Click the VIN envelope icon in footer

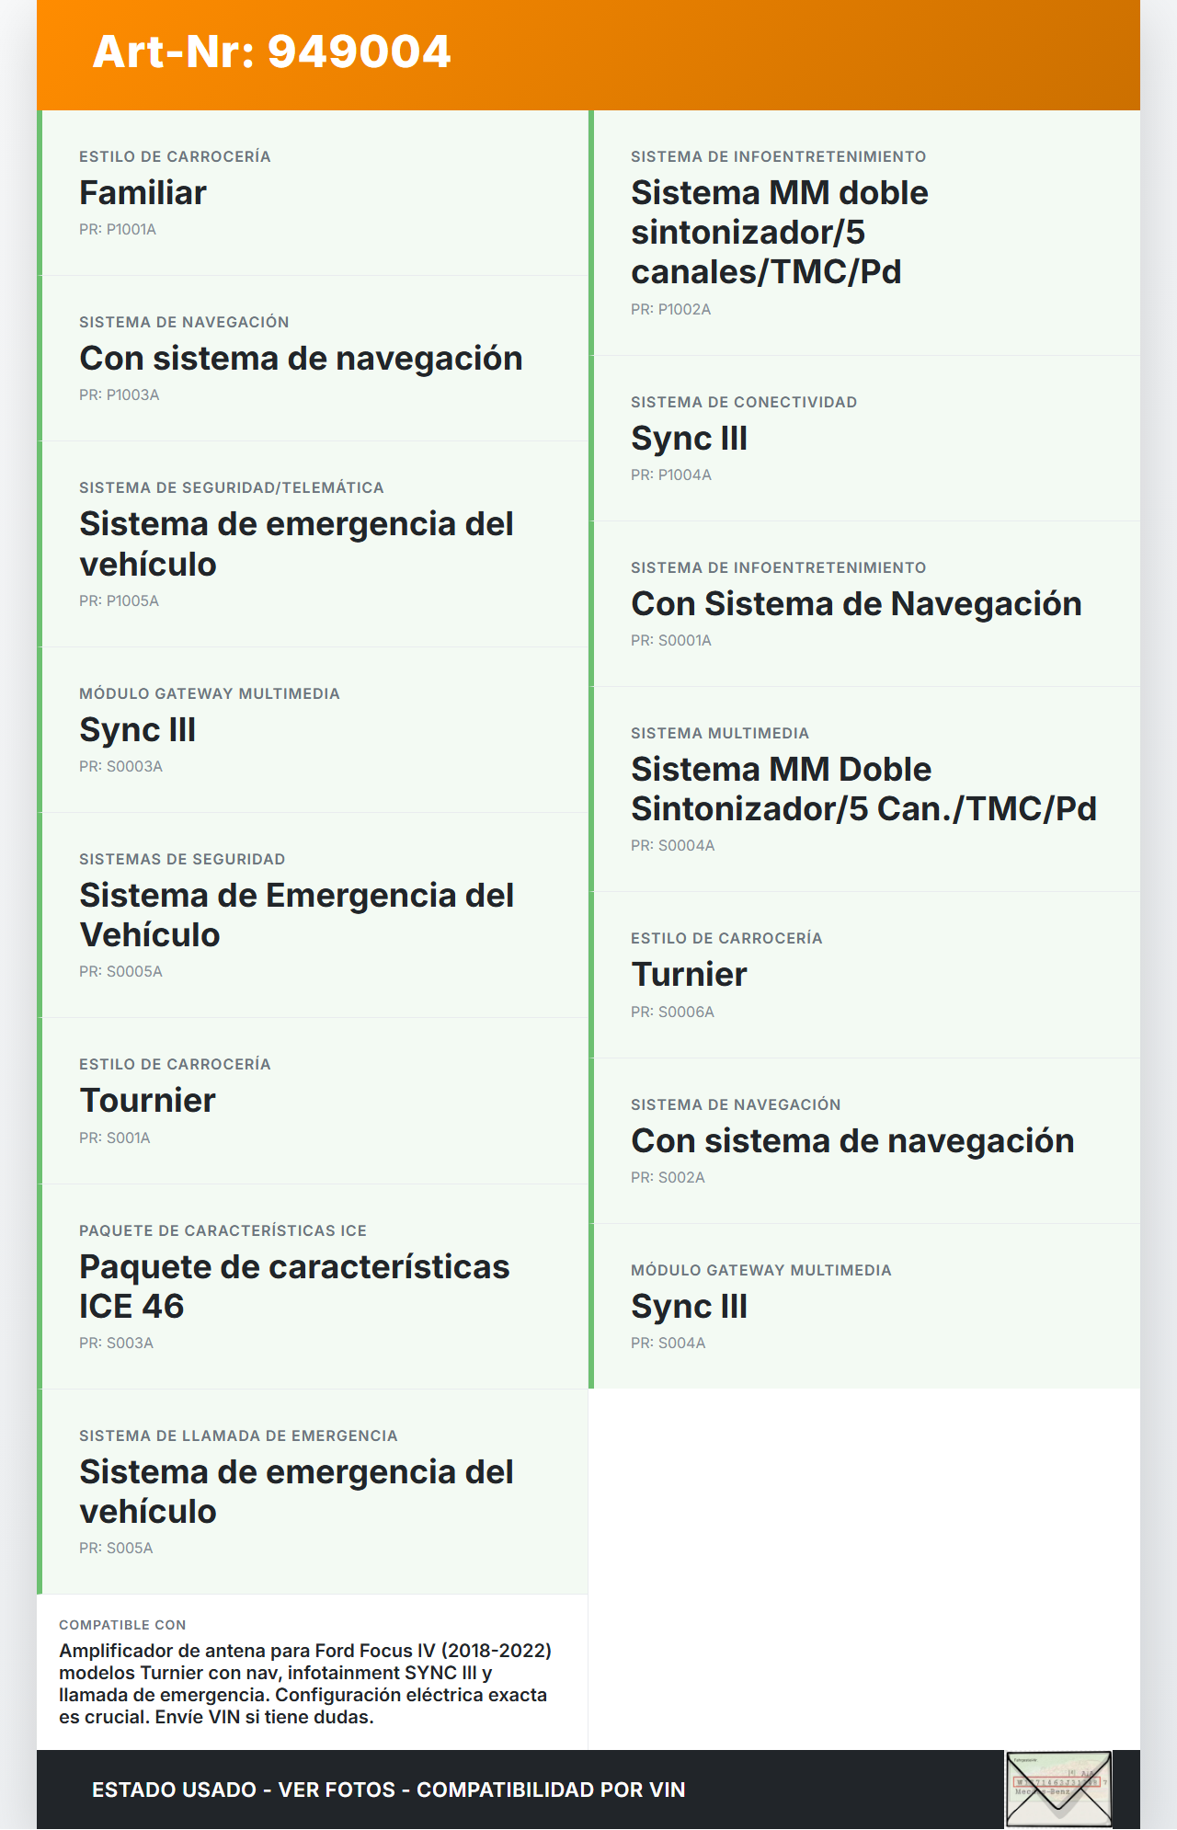click(x=1058, y=1789)
